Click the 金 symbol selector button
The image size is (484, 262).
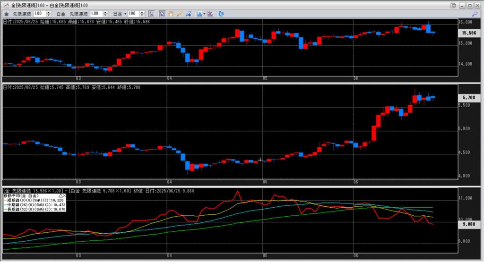pos(6,14)
